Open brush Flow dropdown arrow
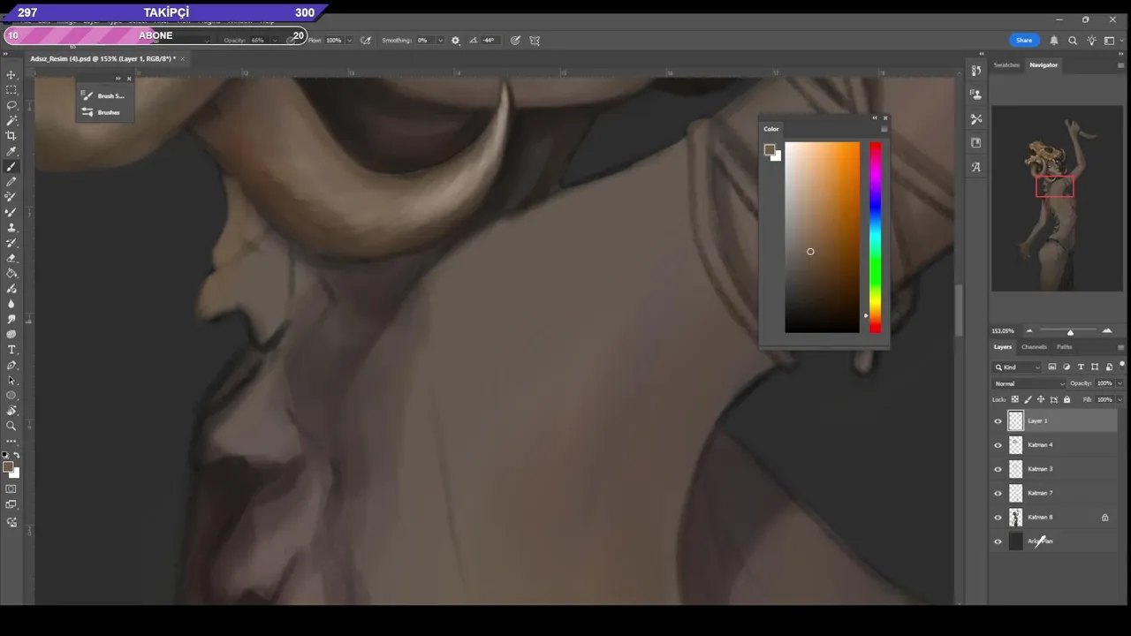Screen dimensions: 1131x636 [349, 40]
